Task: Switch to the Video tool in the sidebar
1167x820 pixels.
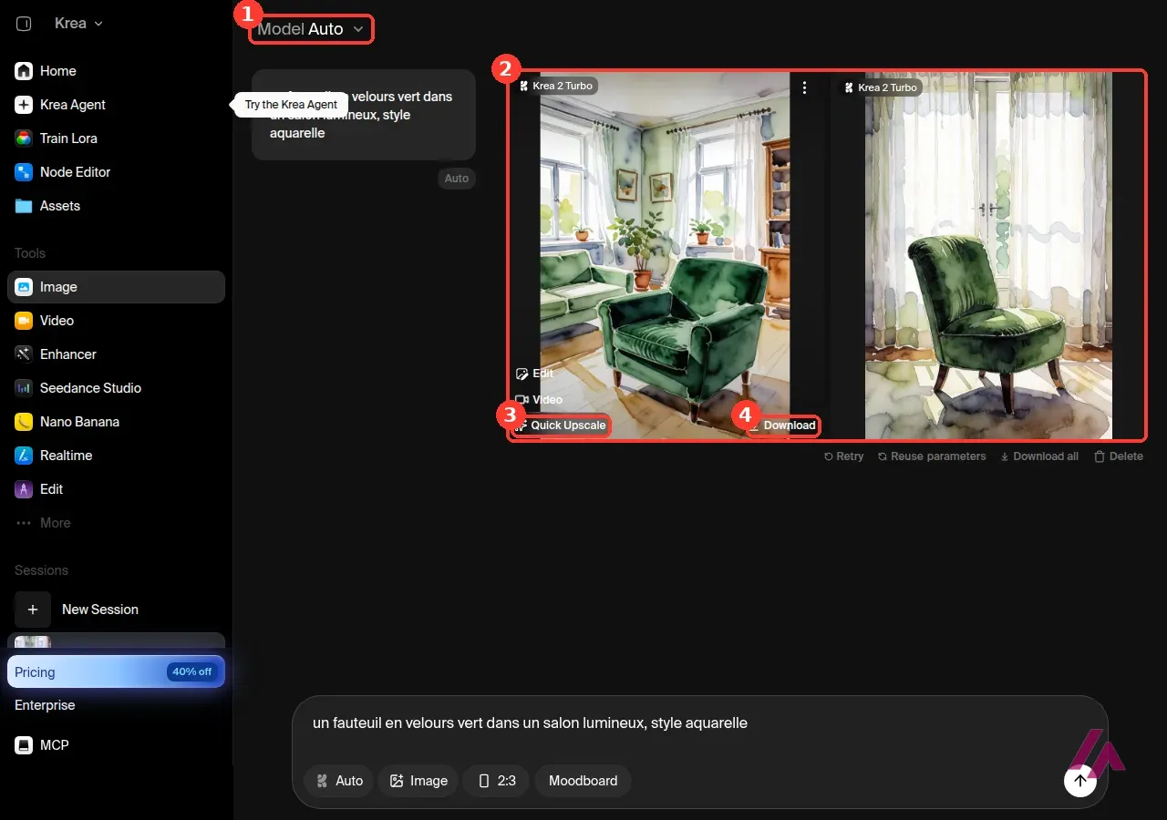Action: 116,321
